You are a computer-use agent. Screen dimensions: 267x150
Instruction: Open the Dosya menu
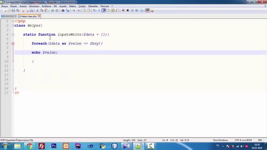tap(5, 6)
